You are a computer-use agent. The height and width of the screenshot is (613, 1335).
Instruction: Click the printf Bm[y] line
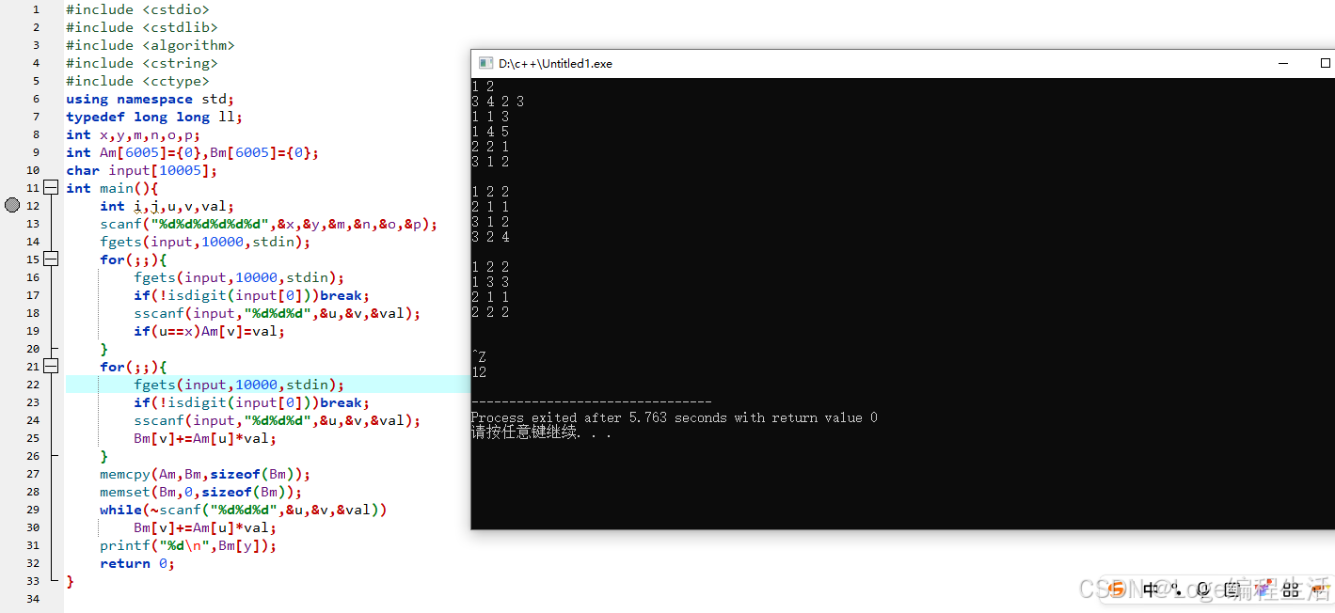pyautogui.click(x=188, y=545)
